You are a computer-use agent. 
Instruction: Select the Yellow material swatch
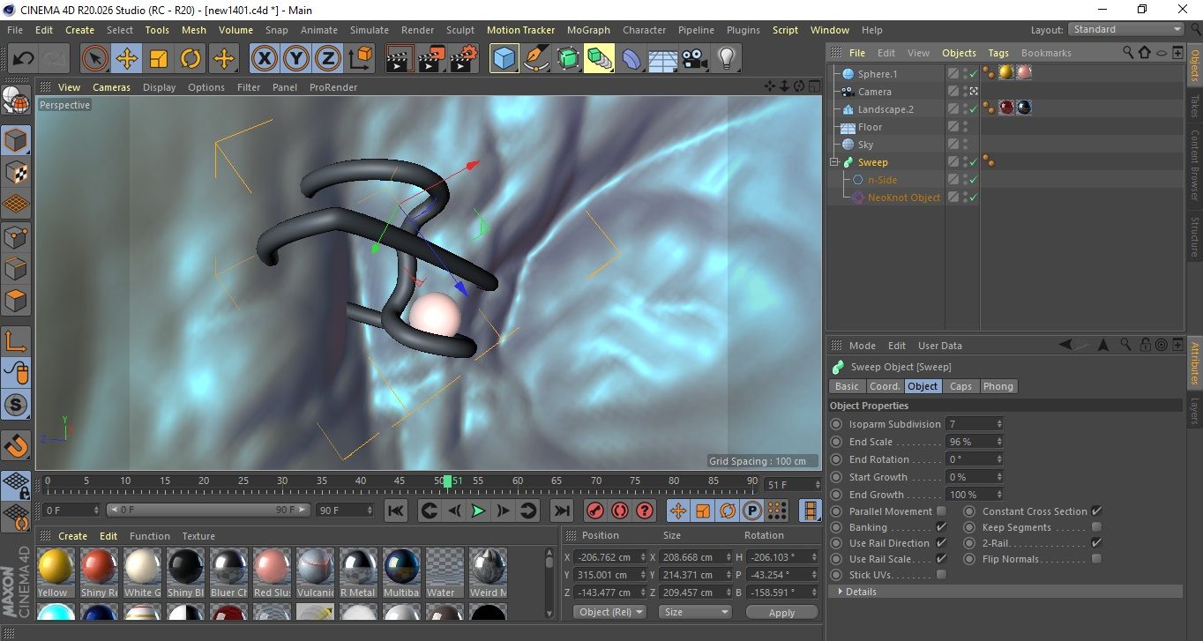(56, 572)
